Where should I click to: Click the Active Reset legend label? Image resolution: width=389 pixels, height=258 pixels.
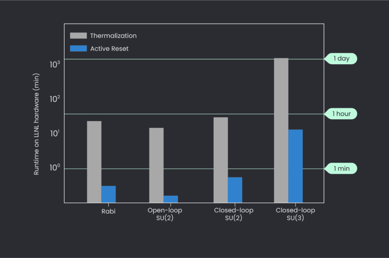pos(109,49)
